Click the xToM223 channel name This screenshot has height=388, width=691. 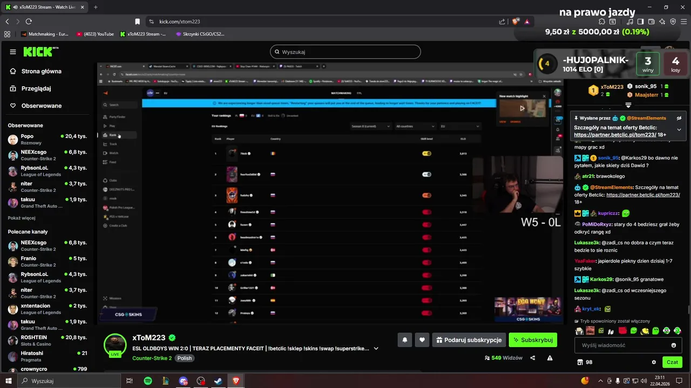pyautogui.click(x=149, y=338)
